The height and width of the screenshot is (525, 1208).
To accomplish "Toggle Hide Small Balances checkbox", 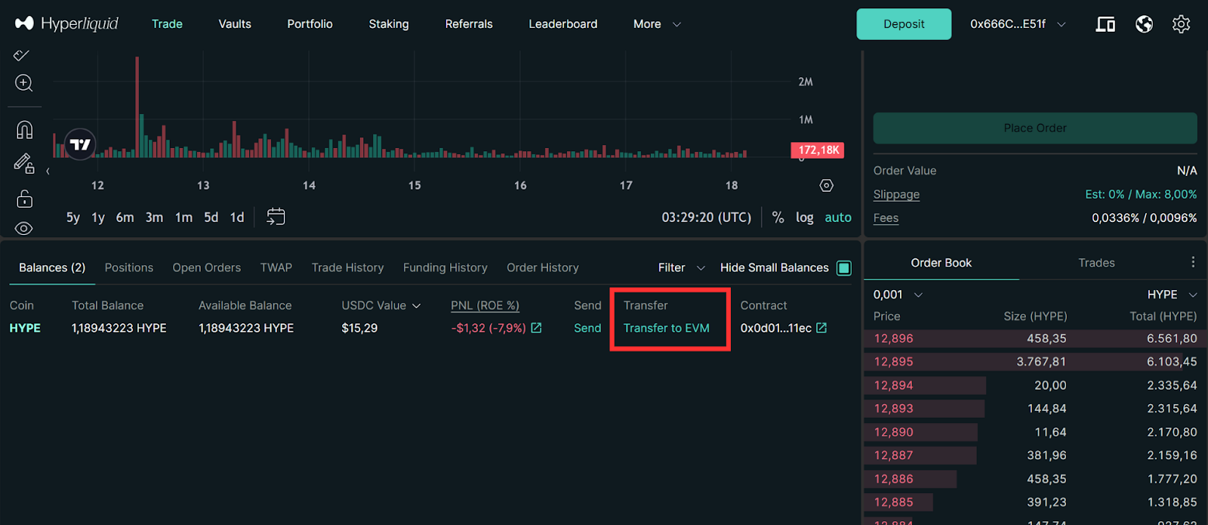I will pos(844,268).
